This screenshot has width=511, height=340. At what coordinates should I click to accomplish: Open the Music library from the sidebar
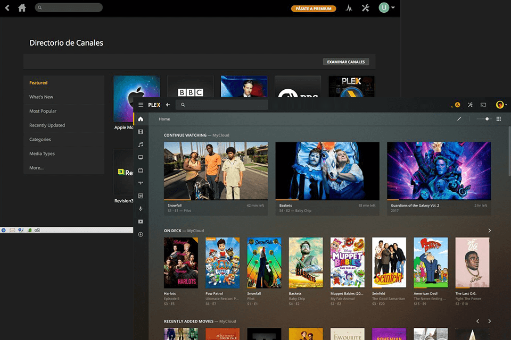point(140,144)
